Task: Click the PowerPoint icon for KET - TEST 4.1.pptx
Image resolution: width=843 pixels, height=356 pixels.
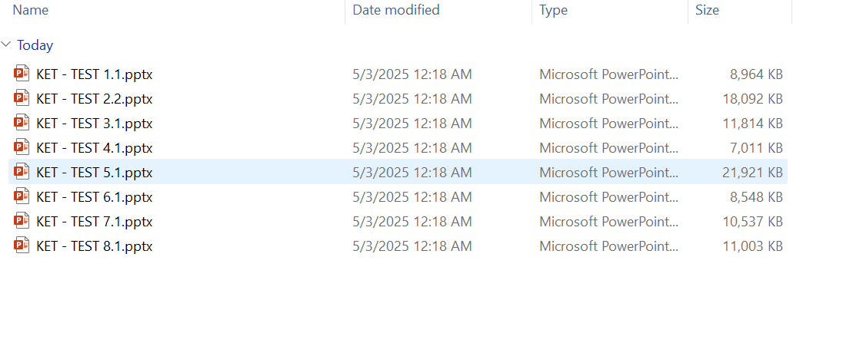Action: click(x=21, y=148)
